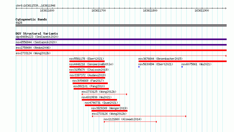Click the nsv4446216 (GenomeinaBottle) label
The width and height of the screenshot is (234, 132).
click(91, 64)
